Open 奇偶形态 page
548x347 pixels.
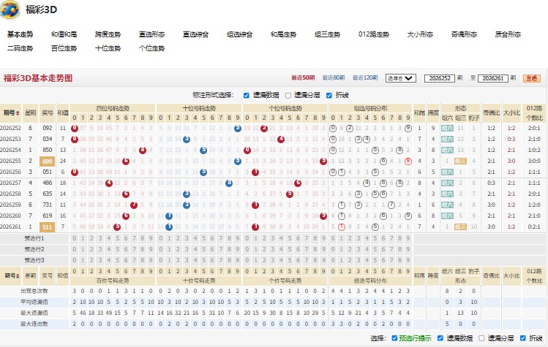tap(464, 34)
